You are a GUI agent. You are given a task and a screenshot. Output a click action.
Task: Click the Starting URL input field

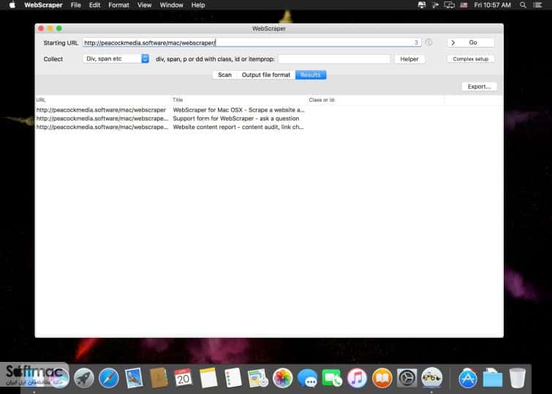pos(252,43)
